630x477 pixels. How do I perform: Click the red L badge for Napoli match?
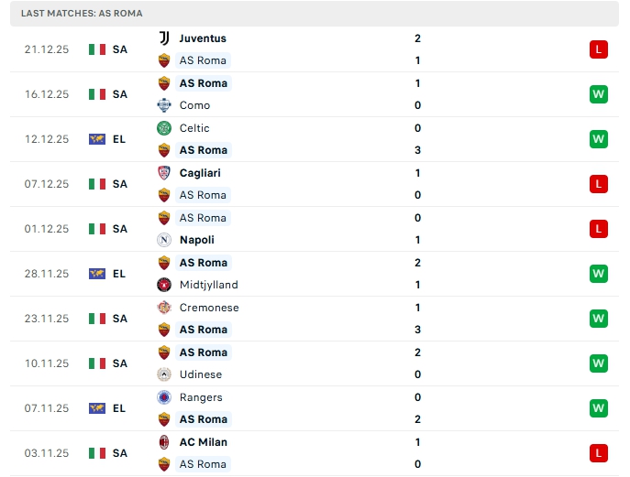tap(599, 229)
